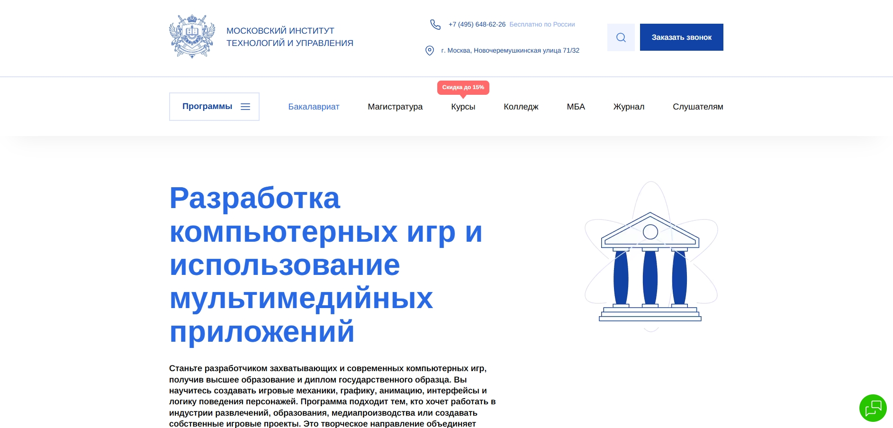Image resolution: width=893 pixels, height=428 pixels.
Task: Open the Журнал section
Action: pyautogui.click(x=629, y=107)
